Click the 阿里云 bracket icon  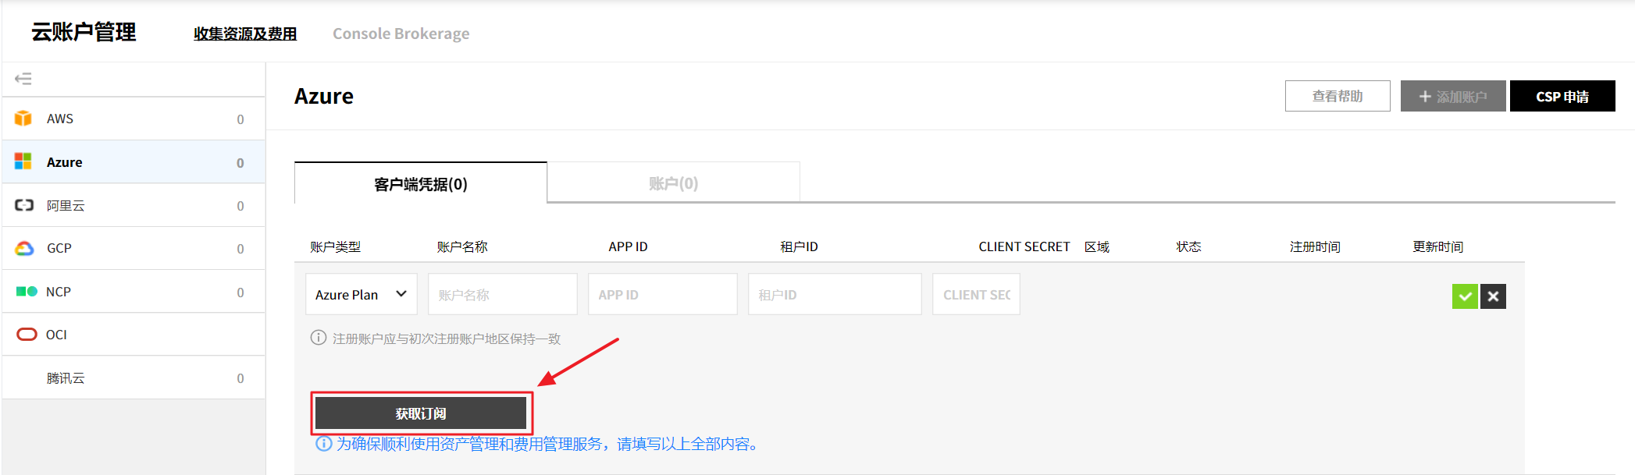point(24,205)
